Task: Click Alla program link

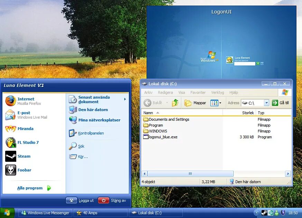Action: [30, 188]
